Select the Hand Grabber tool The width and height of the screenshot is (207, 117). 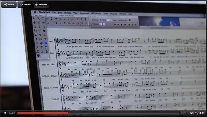[x=43, y=19]
